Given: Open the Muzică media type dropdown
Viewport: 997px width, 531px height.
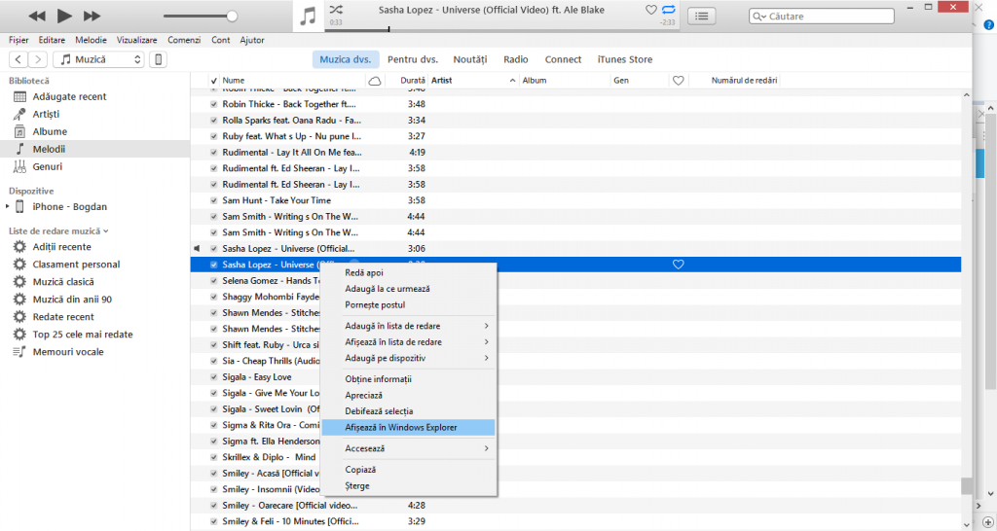Looking at the screenshot, I should tap(98, 59).
